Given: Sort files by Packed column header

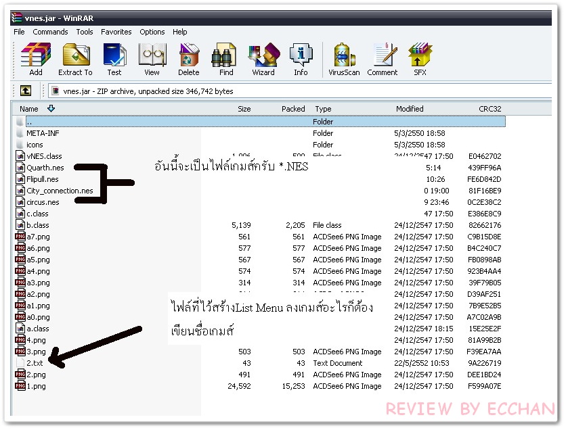Looking at the screenshot, I should point(293,109).
